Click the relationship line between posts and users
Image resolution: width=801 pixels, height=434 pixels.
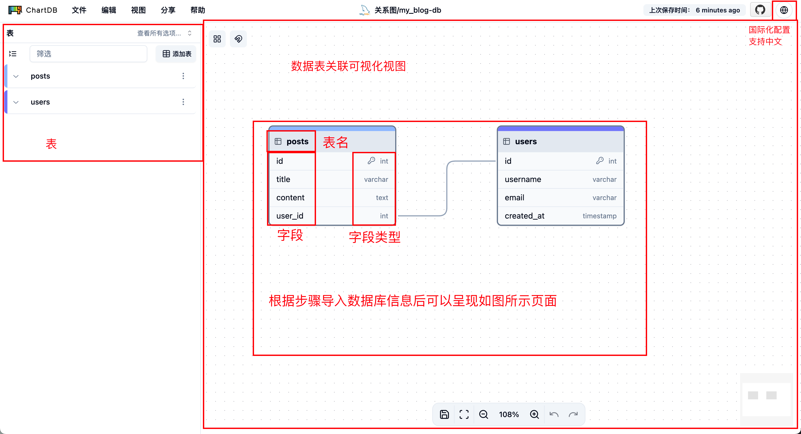(x=447, y=188)
